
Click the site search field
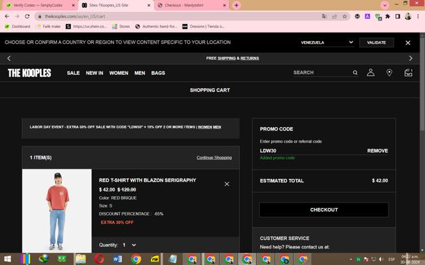point(321,72)
